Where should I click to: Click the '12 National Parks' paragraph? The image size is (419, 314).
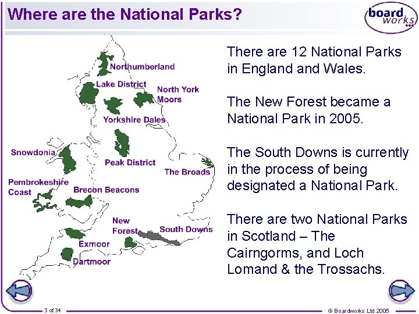[314, 60]
